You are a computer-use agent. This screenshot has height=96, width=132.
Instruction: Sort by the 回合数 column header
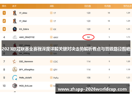(88, 6)
